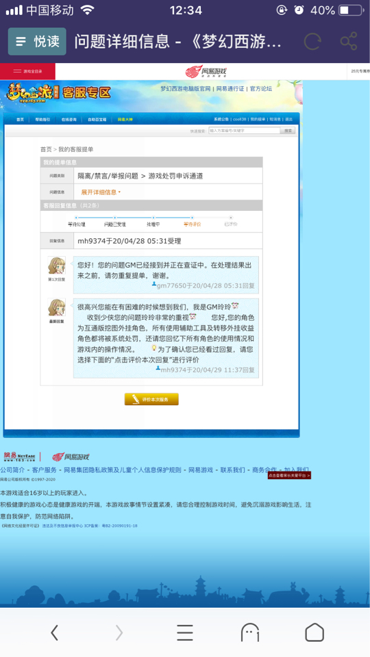The image size is (370, 657).
Task: Click 点击查看家长关爱平台 banner
Action: (x=289, y=476)
